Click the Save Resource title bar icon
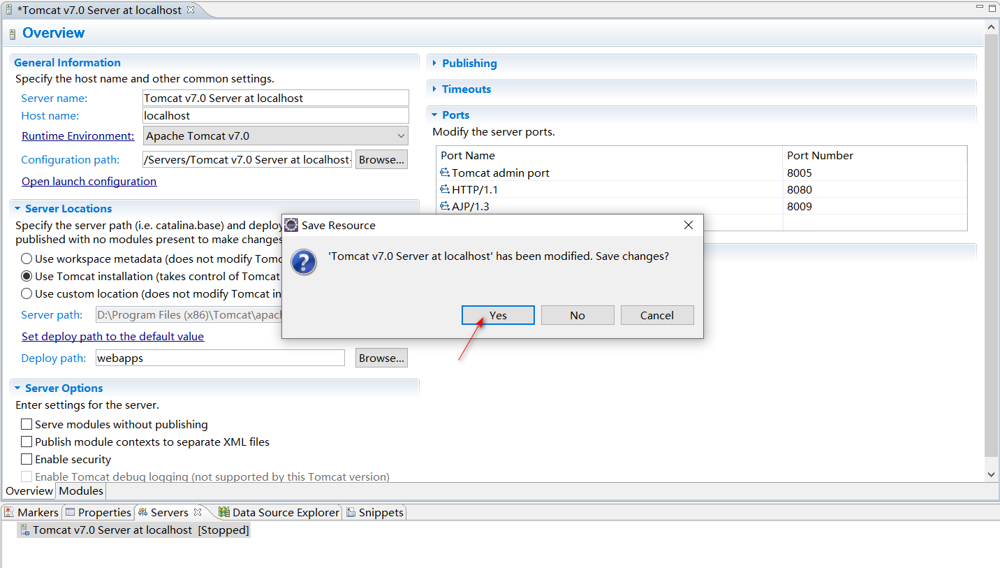Screen dimensions: 1000x568 coord(292,225)
